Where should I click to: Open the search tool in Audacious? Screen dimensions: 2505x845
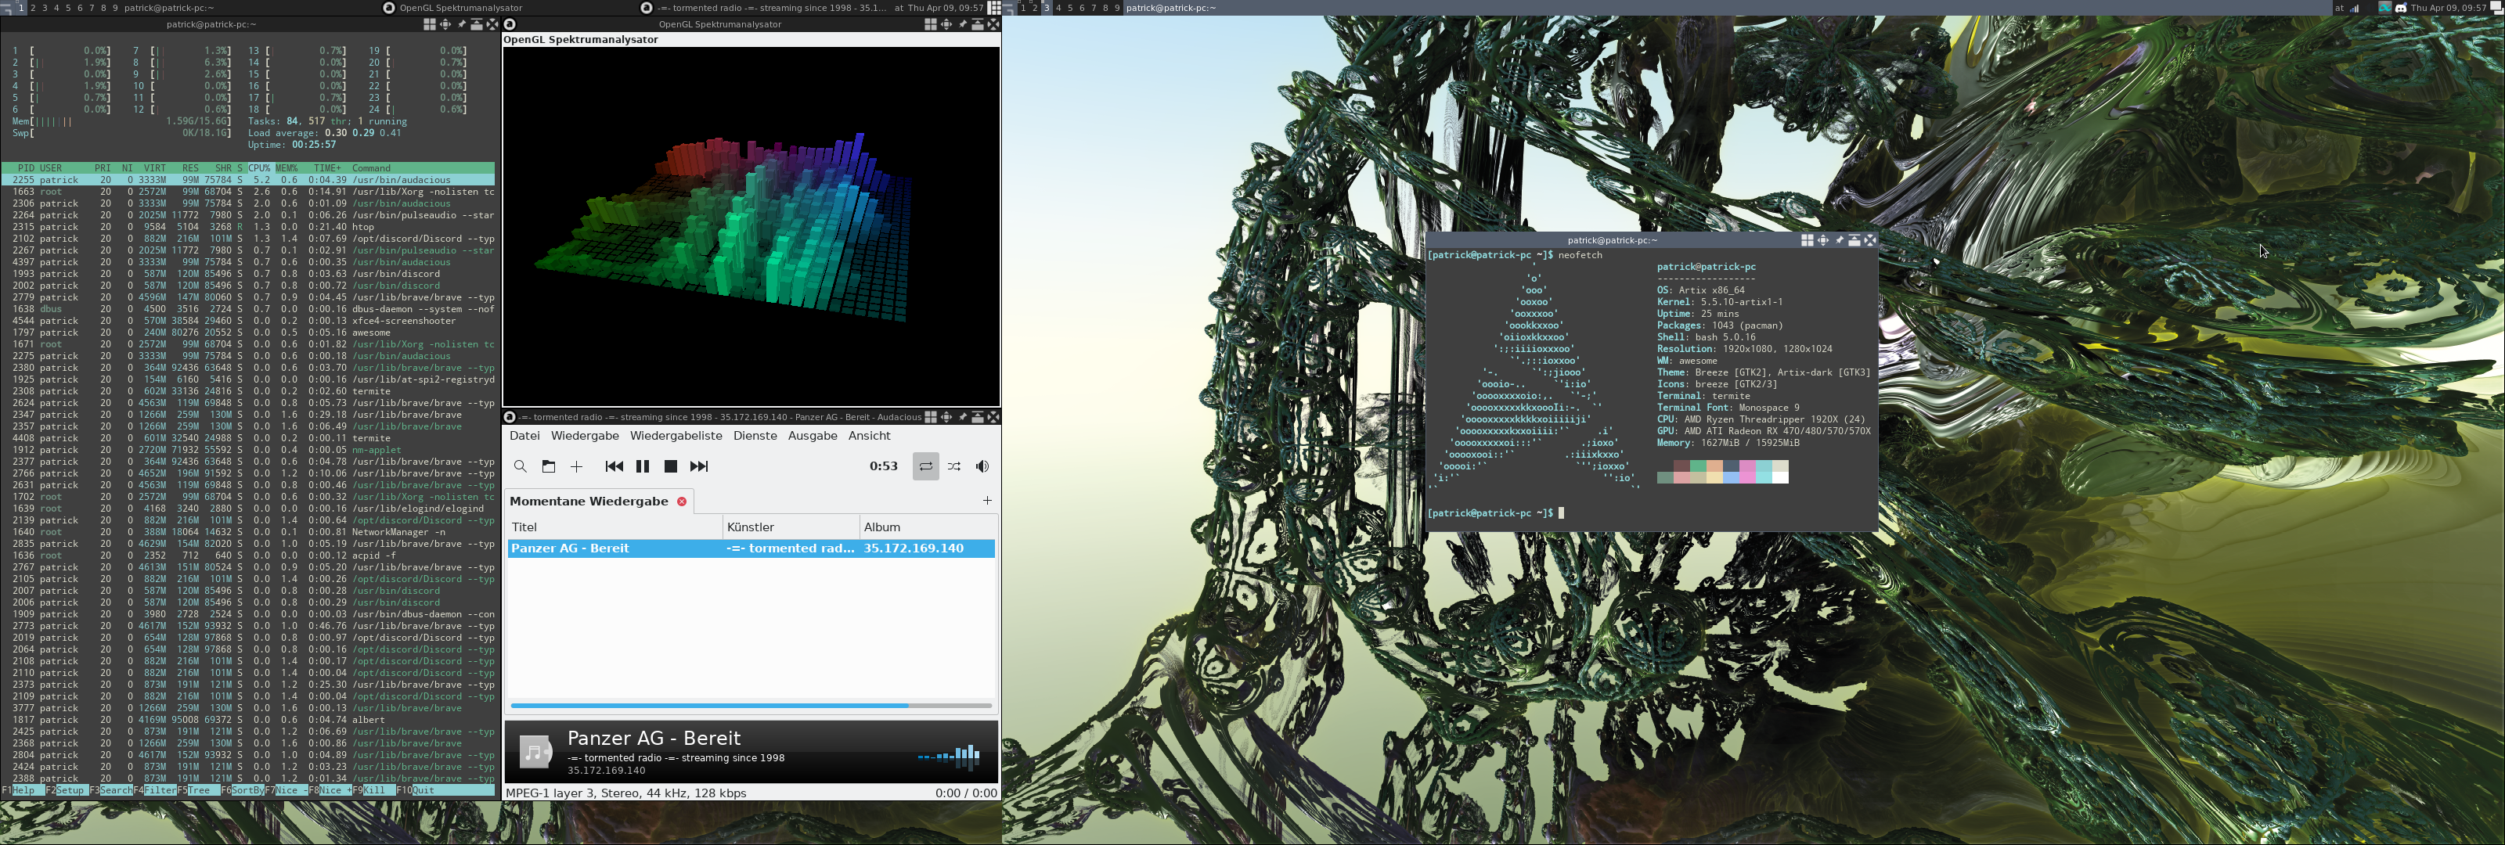(521, 467)
